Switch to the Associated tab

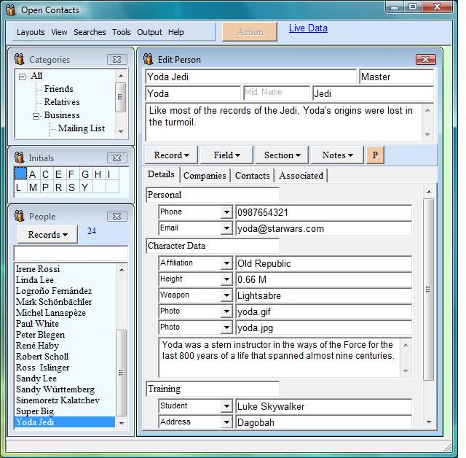click(301, 176)
